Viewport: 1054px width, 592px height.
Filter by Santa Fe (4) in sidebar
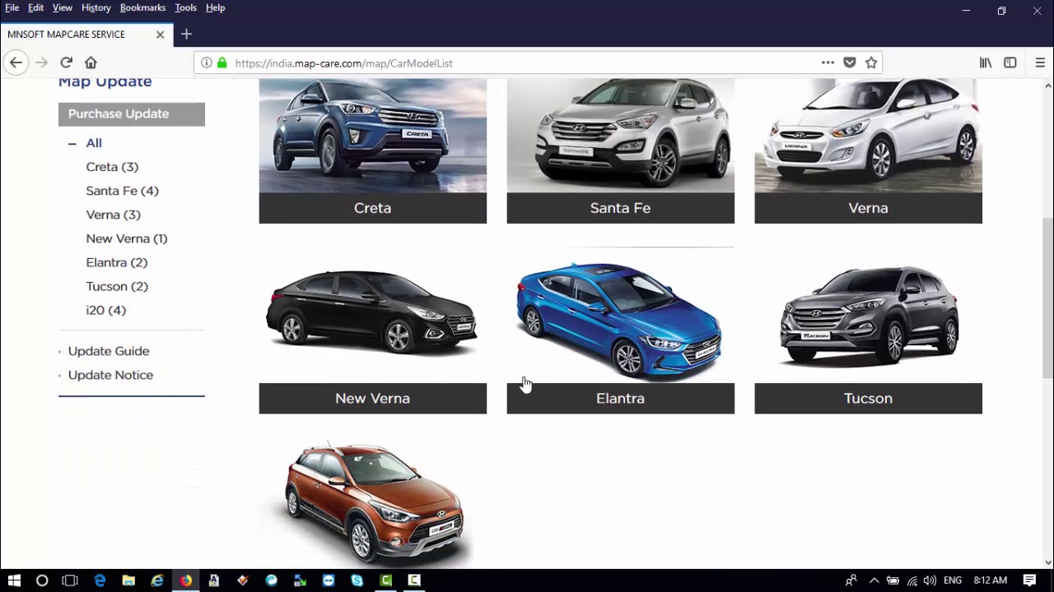[122, 191]
